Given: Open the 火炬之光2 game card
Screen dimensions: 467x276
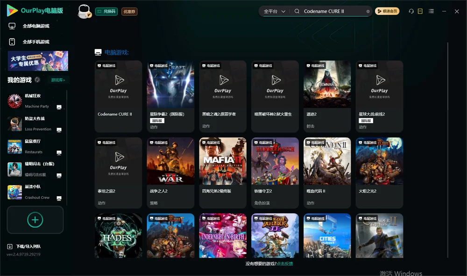Looking at the screenshot, I should (x=379, y=173).
